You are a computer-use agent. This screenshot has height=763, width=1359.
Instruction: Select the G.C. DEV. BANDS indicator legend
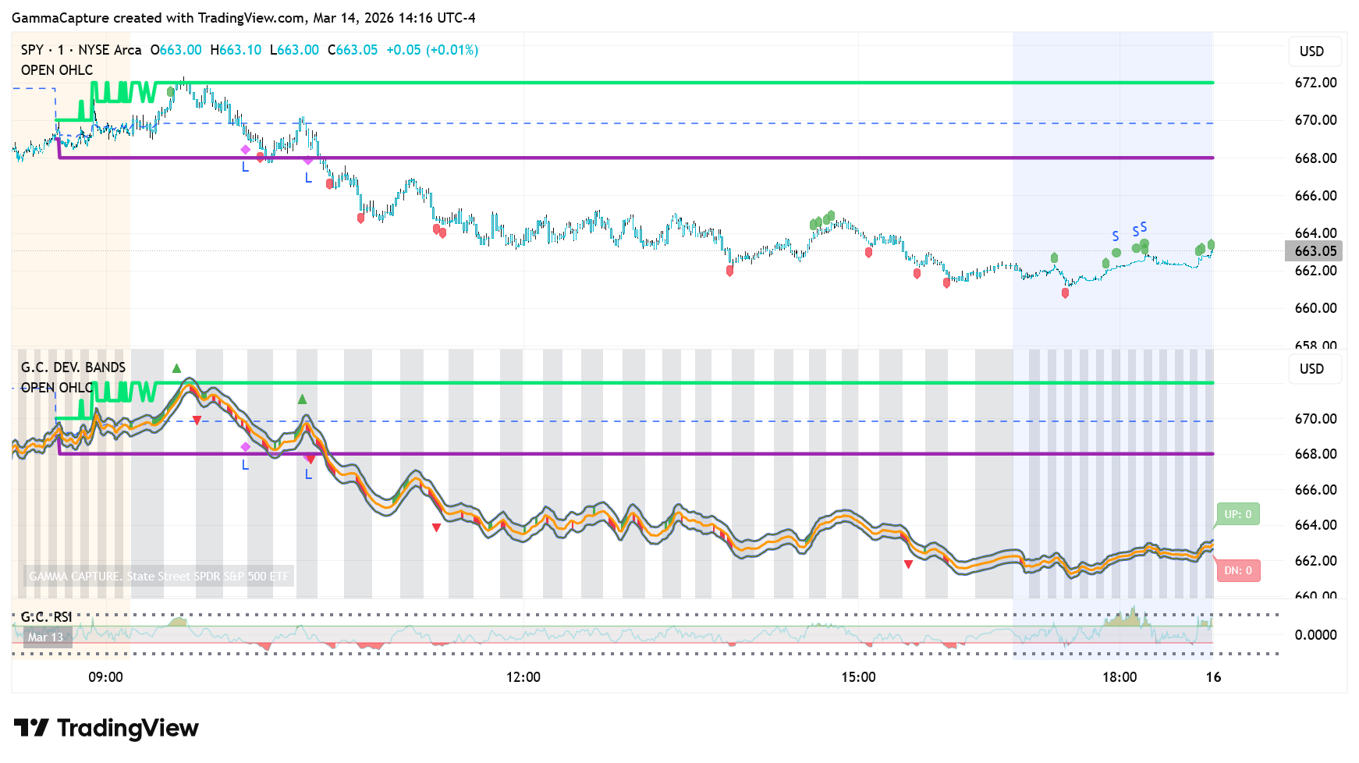click(x=73, y=367)
